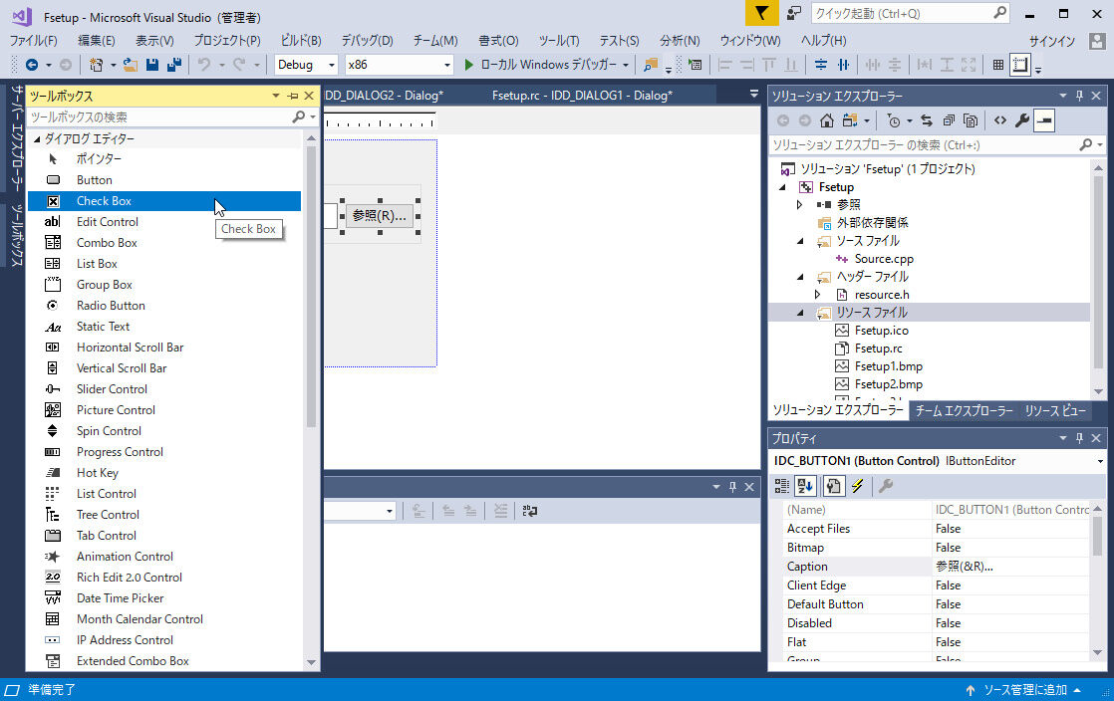This screenshot has height=701, width=1114.
Task: Pick the Group Box tool
Action: click(164, 285)
